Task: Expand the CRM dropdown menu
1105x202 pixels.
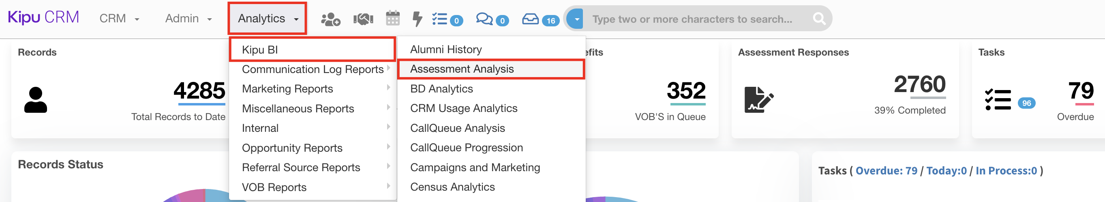Action: click(x=119, y=18)
